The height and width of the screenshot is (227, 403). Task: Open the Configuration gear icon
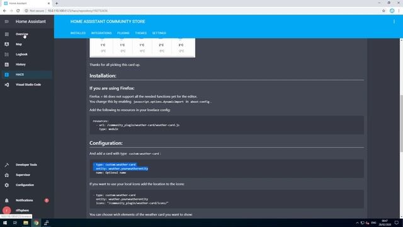click(7, 185)
